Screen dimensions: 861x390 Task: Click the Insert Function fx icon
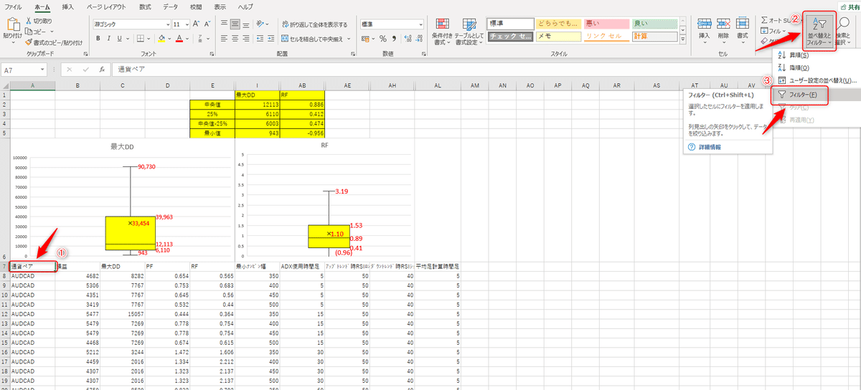coord(103,70)
